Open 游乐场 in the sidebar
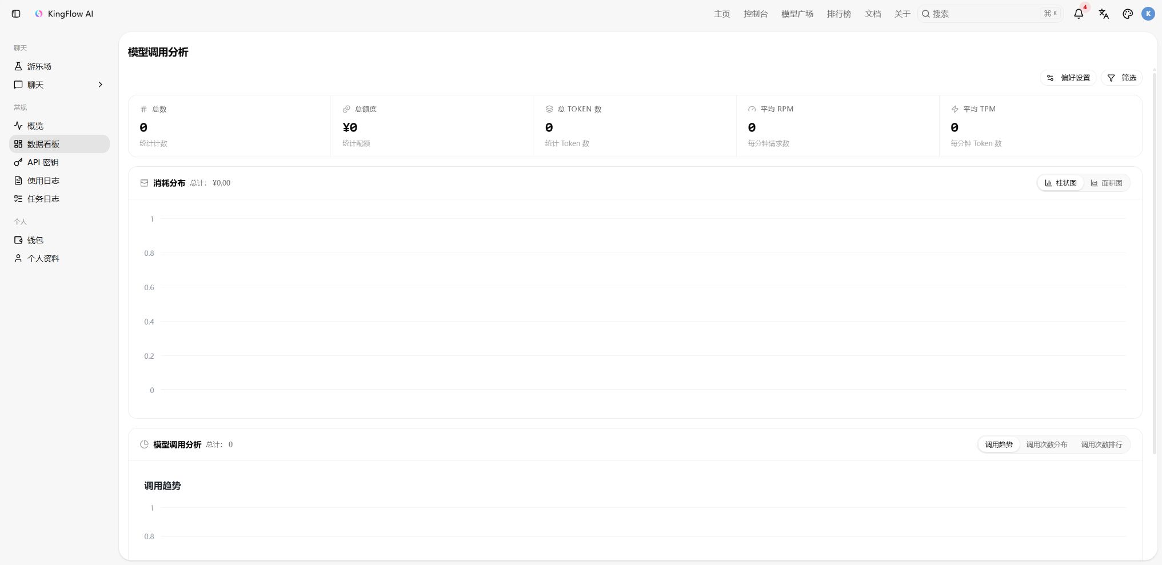Viewport: 1162px width, 565px height. 59,66
